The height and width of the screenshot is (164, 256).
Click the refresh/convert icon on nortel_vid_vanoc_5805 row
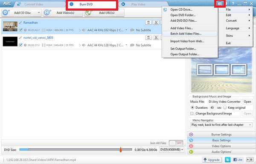[x=148, y=37]
